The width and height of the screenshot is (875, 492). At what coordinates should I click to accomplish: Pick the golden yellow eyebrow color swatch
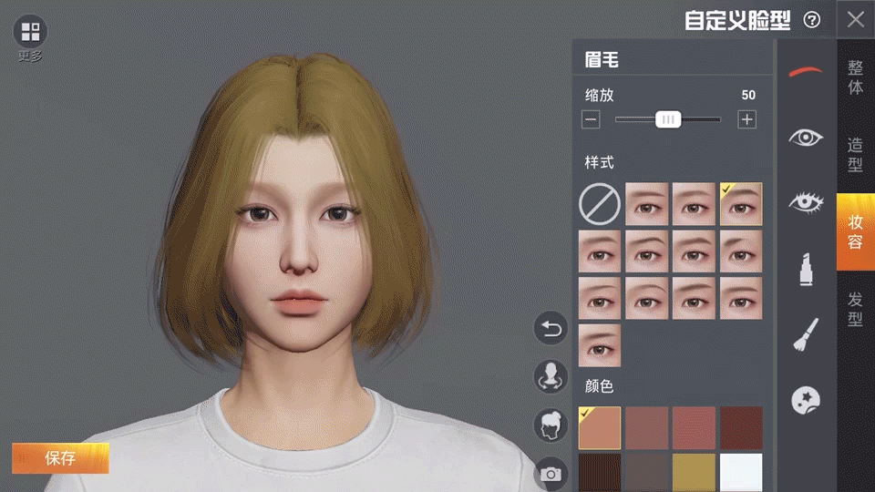pyautogui.click(x=694, y=471)
